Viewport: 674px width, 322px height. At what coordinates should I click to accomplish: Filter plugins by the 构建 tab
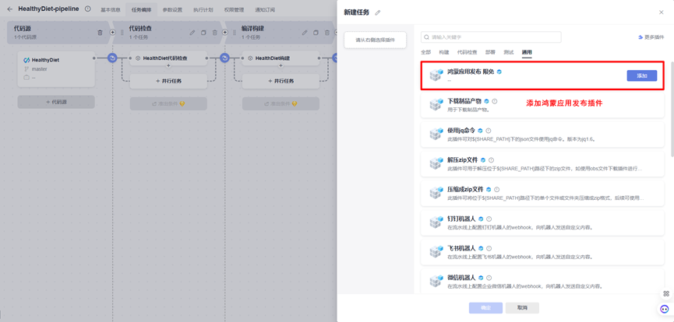443,52
